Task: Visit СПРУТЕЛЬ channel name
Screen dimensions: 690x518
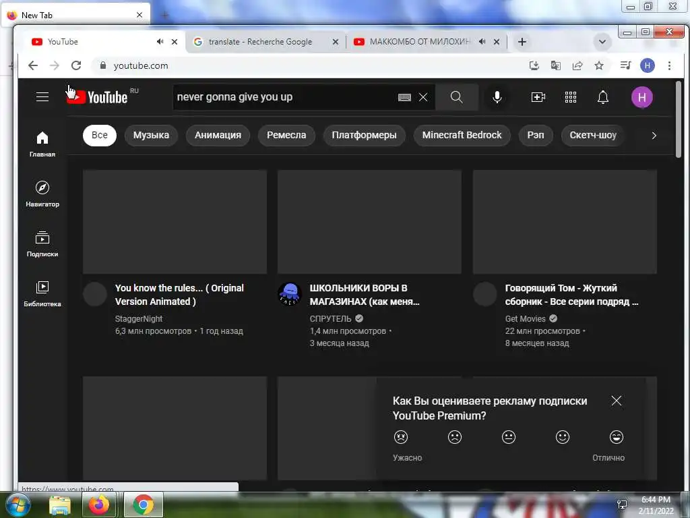Action: coord(330,318)
